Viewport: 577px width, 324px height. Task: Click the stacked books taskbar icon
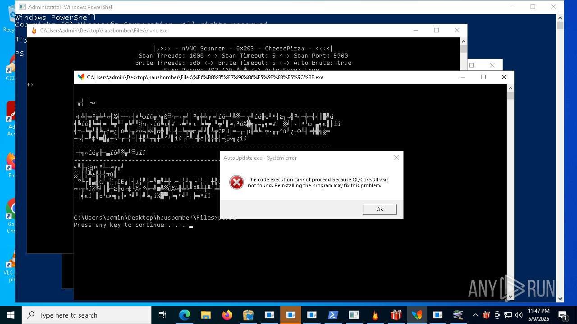click(x=458, y=315)
